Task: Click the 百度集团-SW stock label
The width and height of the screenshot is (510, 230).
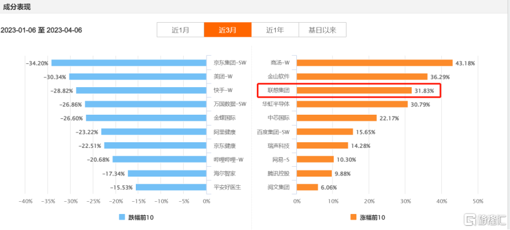Action: point(273,132)
